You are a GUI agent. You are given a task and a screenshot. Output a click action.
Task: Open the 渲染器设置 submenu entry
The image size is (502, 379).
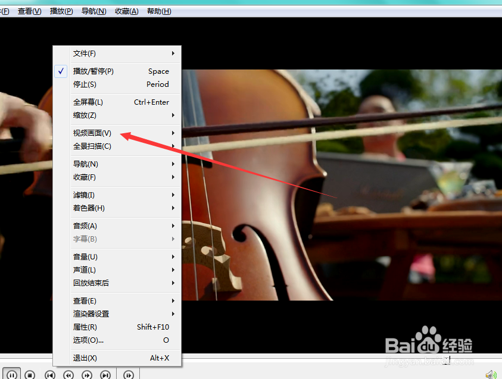(117, 314)
